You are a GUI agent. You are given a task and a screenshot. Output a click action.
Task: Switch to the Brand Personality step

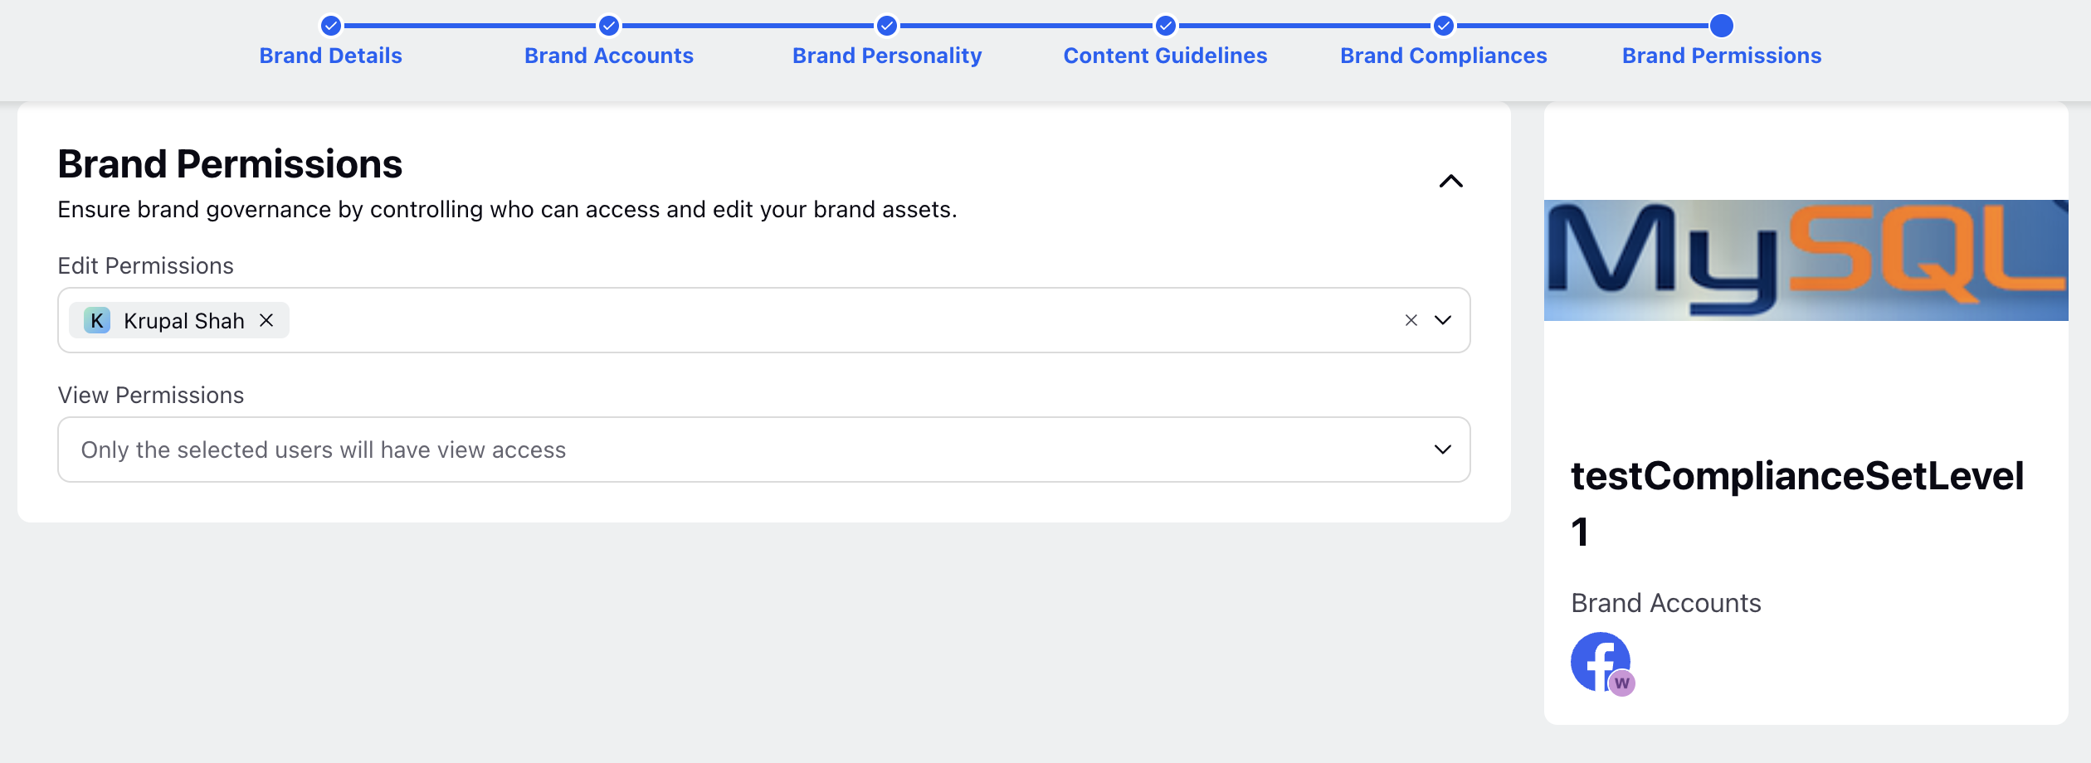coord(886,56)
